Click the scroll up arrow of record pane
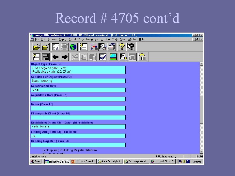Screen dimensions: 235x176 201,64
